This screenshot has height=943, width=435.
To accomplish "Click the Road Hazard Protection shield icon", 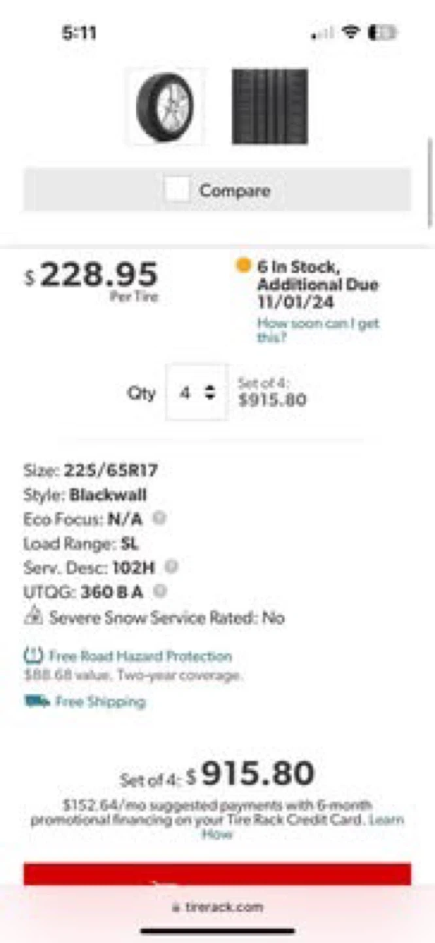I will tap(33, 656).
